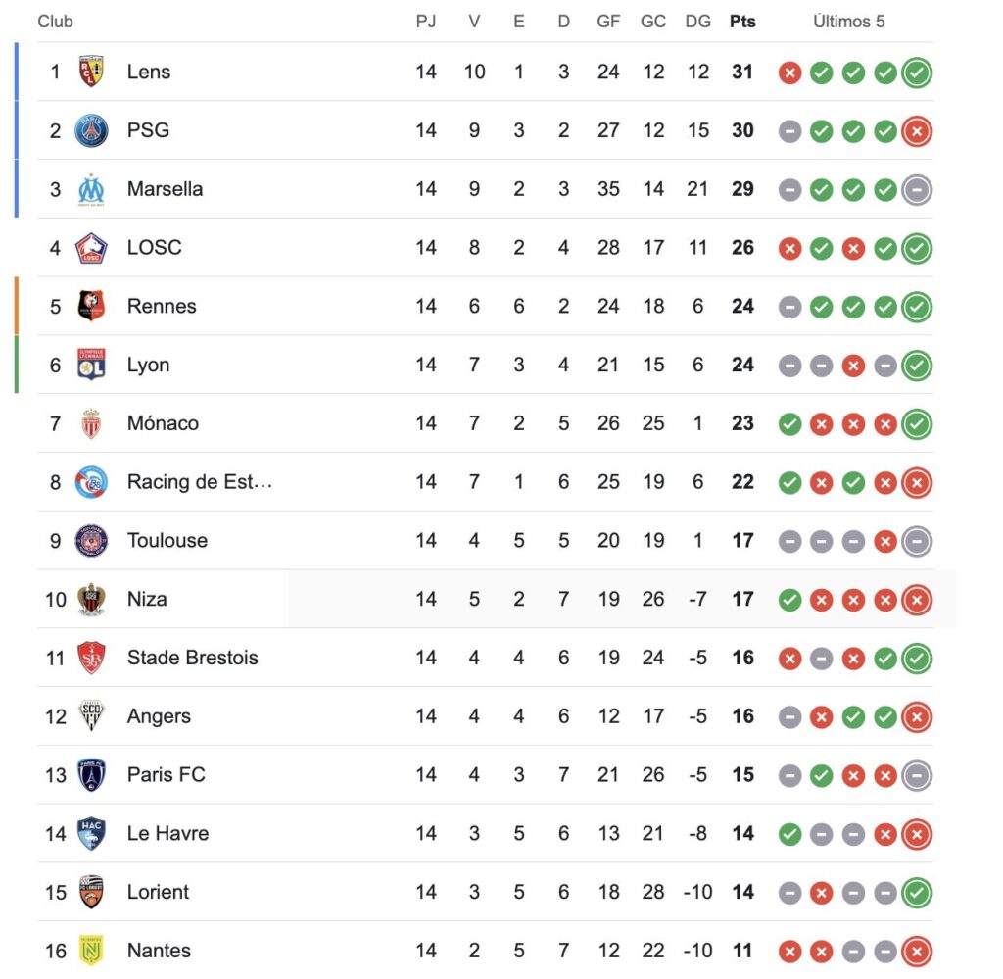1003x979 pixels.
Task: Click the Rennes club crest icon
Action: pyautogui.click(x=91, y=307)
